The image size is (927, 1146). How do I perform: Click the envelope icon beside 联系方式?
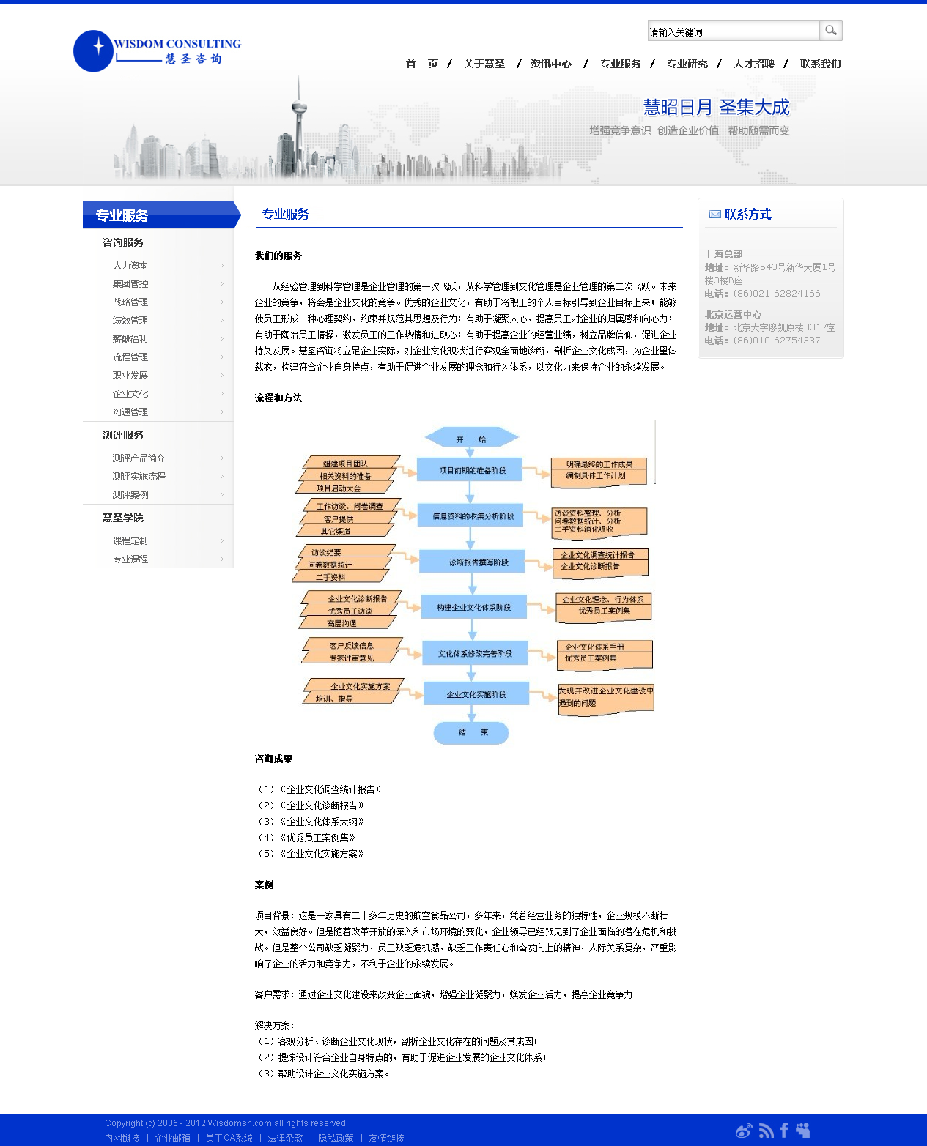[x=714, y=215]
